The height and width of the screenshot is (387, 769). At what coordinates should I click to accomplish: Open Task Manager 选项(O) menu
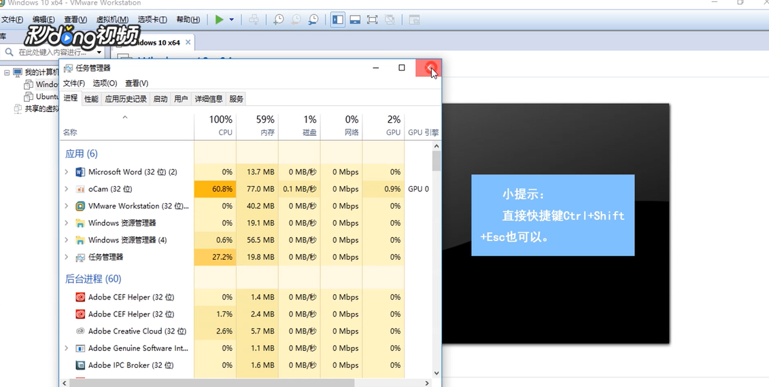pos(105,84)
